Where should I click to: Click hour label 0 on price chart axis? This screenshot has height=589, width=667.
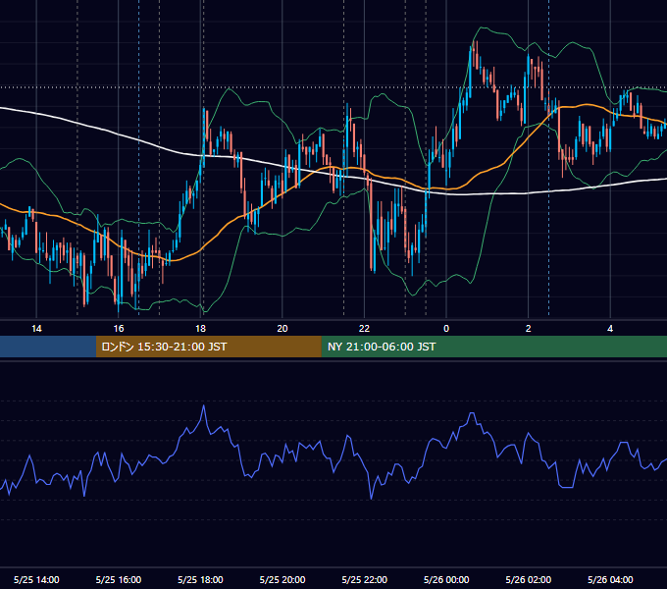tap(446, 329)
